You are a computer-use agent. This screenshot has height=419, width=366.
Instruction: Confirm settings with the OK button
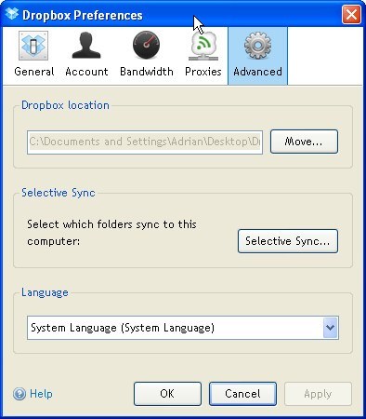[x=167, y=394]
